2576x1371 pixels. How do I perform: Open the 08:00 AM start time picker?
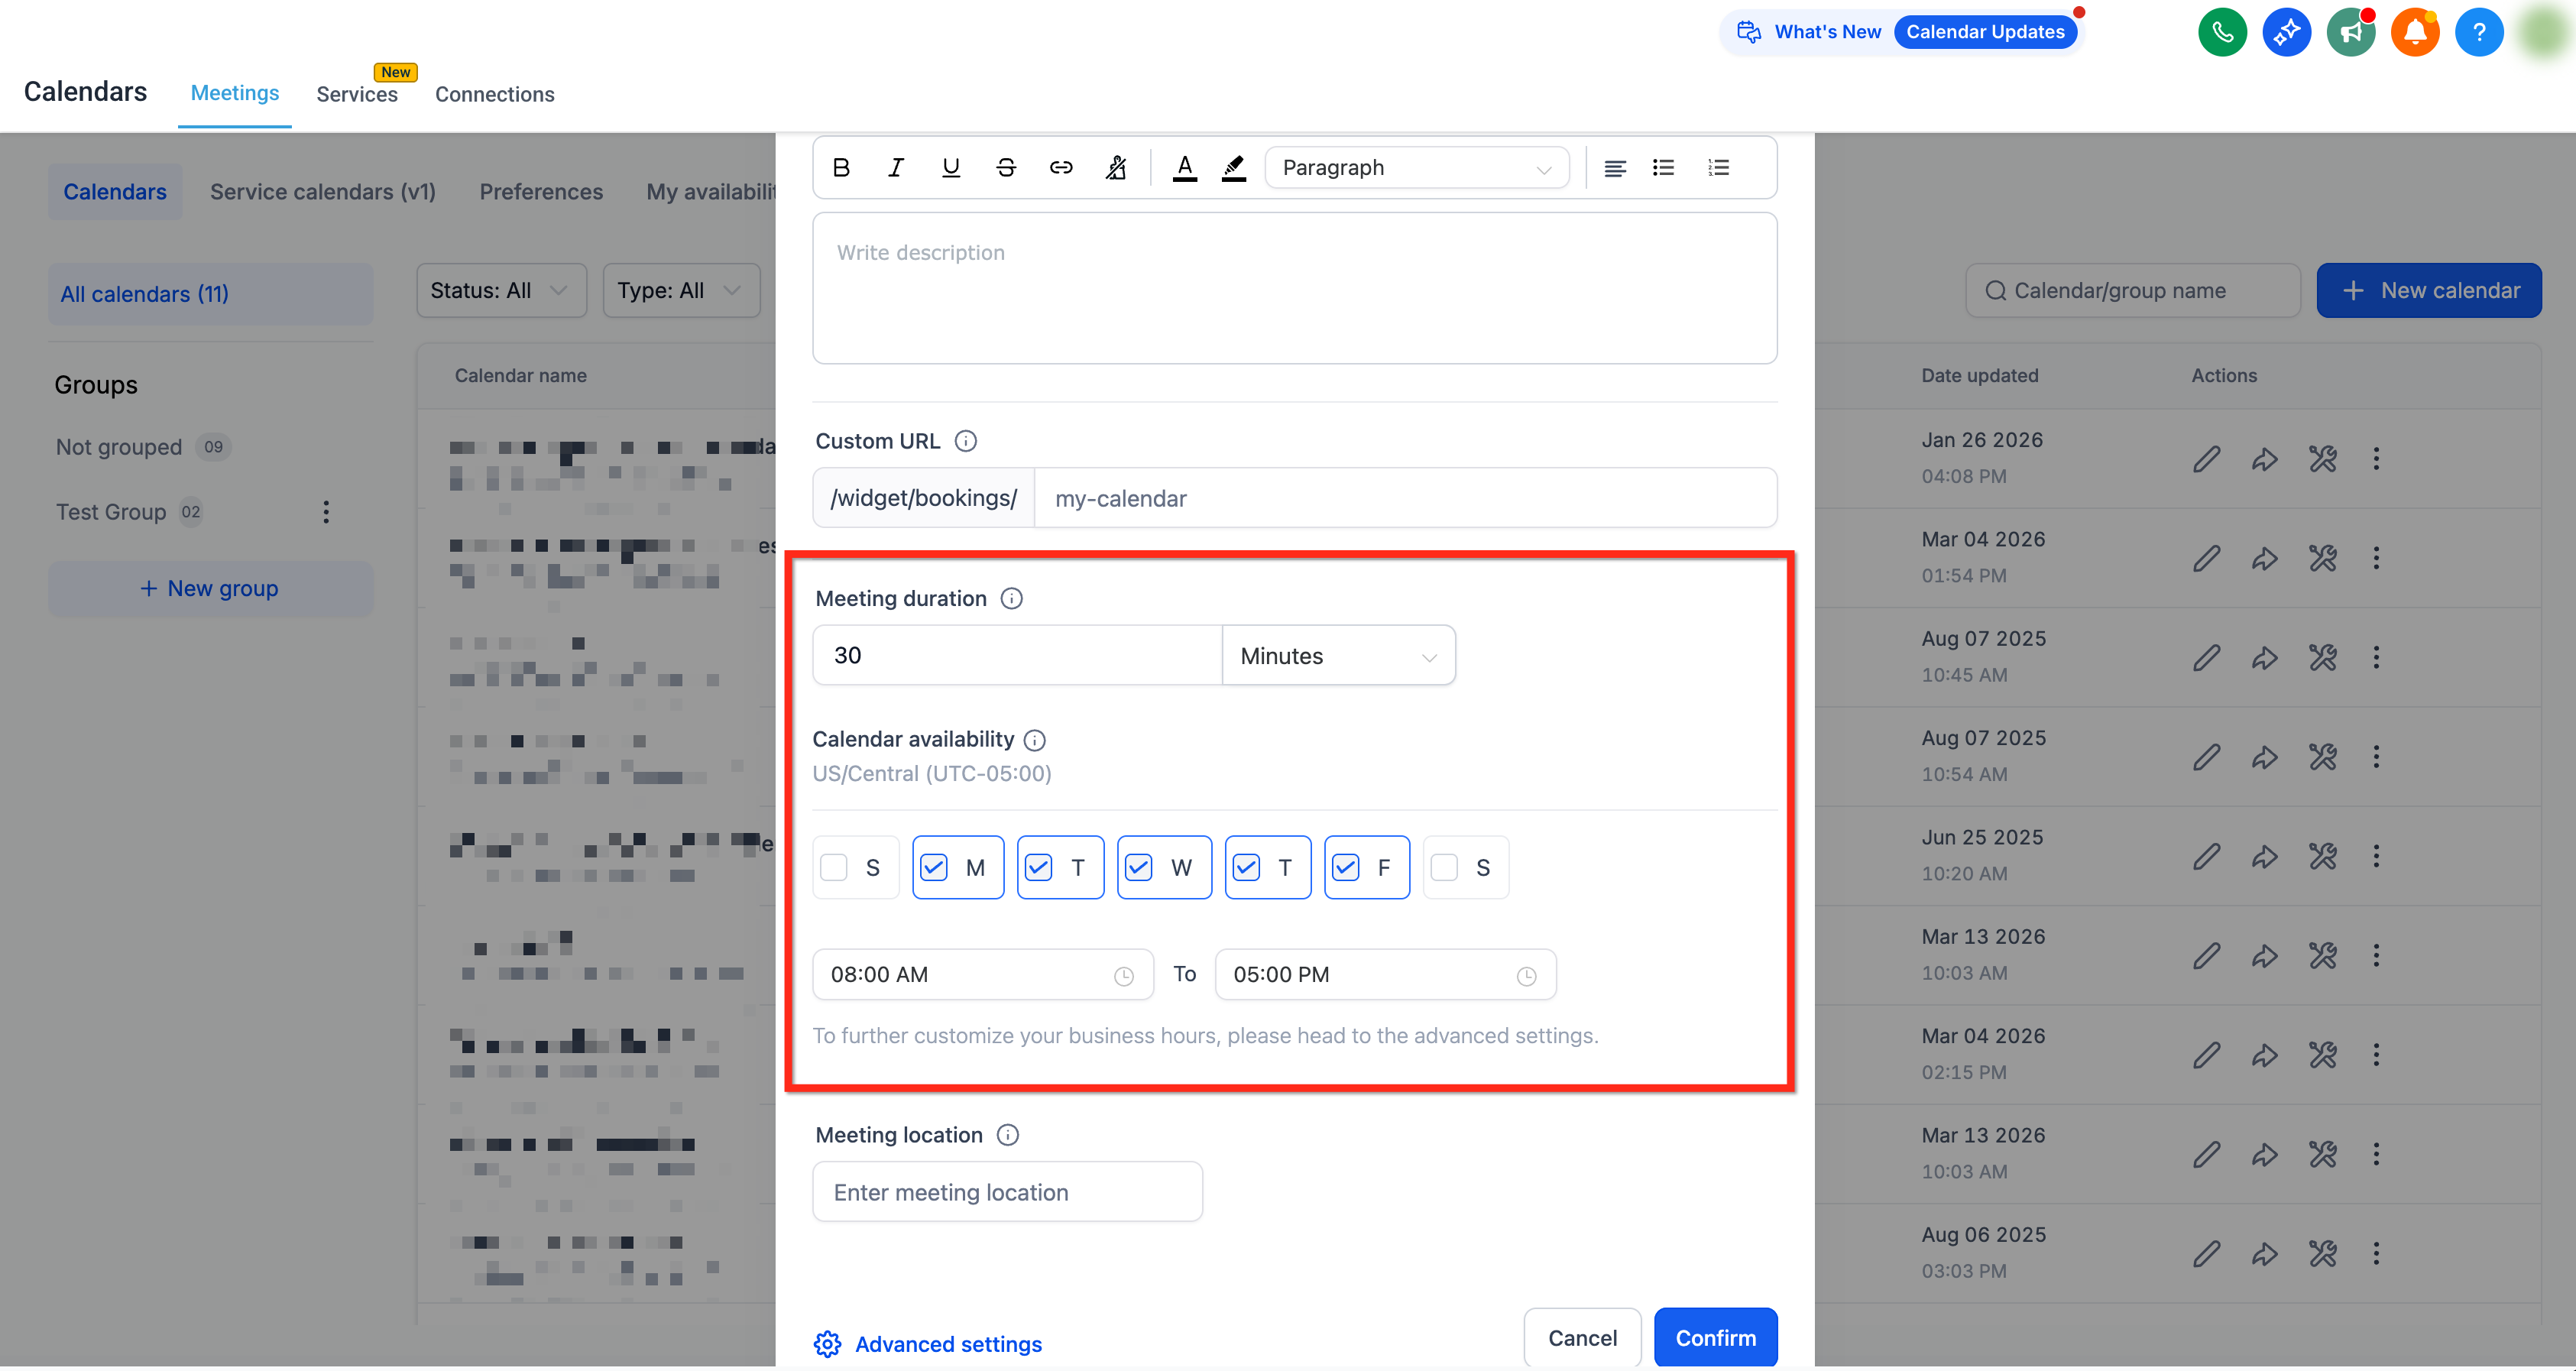(x=983, y=974)
